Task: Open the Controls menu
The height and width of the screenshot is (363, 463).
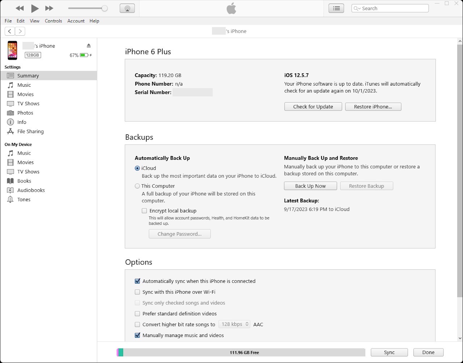Action: click(x=54, y=21)
